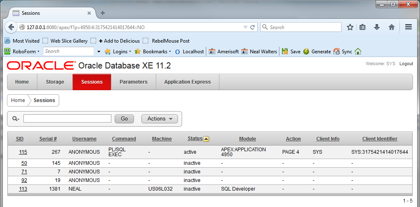Open the Firefox hamburger menu
The height and width of the screenshot is (207, 420).
point(408,27)
